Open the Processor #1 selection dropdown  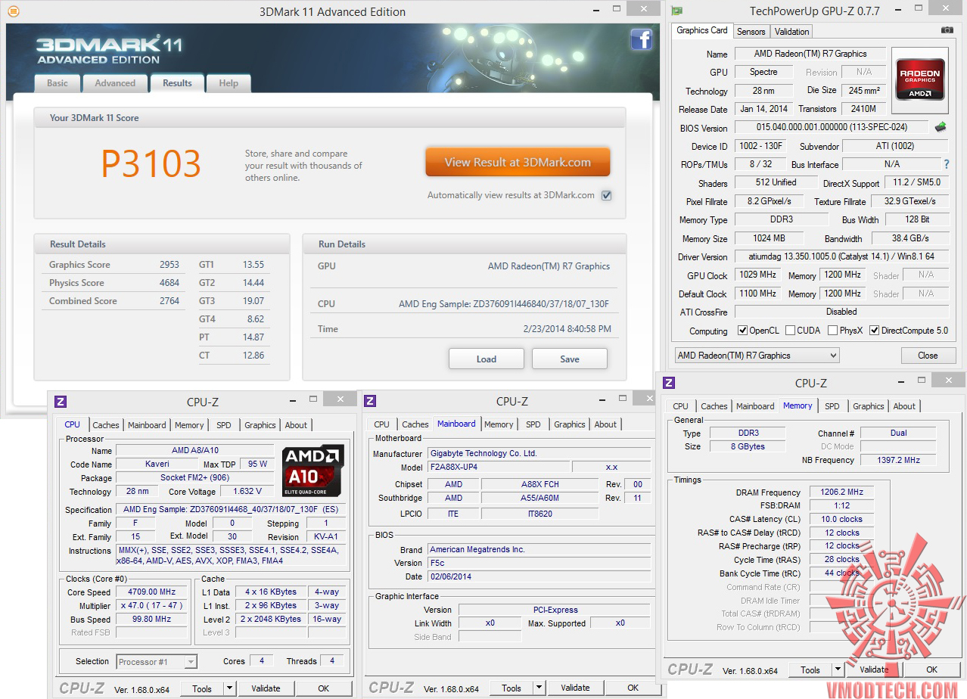point(157,662)
